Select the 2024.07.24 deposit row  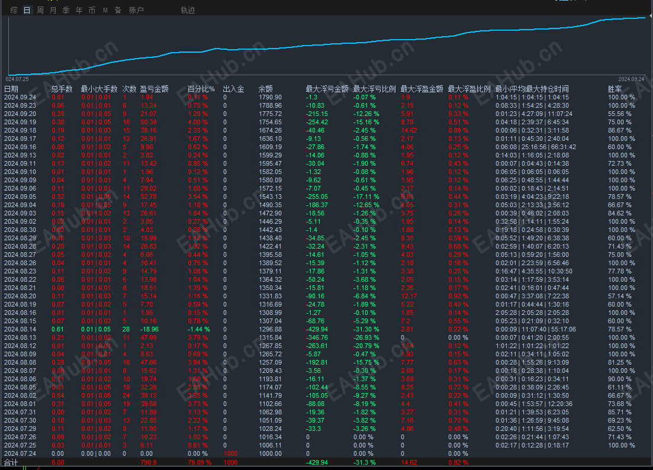327,453
